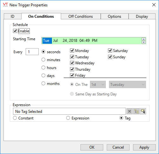Open the Display tab
Screen dimensions: 159x154
[142, 16]
